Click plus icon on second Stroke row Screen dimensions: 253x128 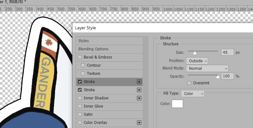tap(139, 90)
